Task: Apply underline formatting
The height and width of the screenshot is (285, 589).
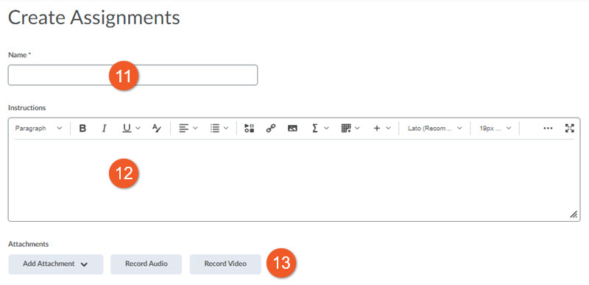Action: click(127, 129)
